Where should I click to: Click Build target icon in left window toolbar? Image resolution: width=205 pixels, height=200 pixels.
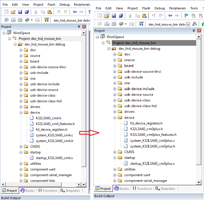tap(13, 20)
